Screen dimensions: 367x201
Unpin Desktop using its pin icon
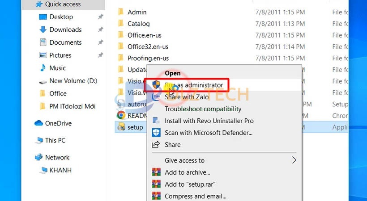tap(100, 17)
